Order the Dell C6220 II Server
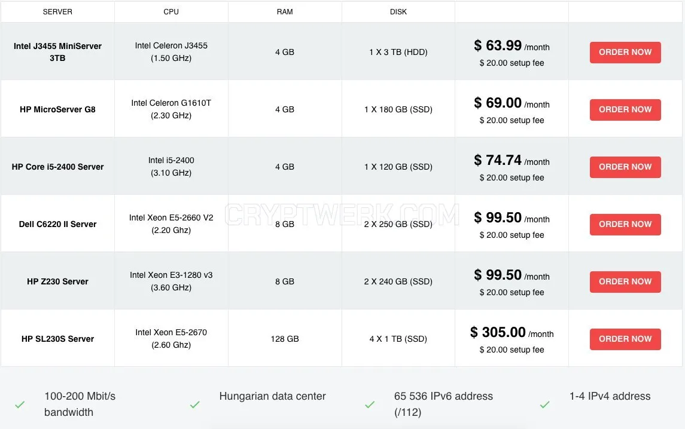The width and height of the screenshot is (685, 429). [x=625, y=224]
